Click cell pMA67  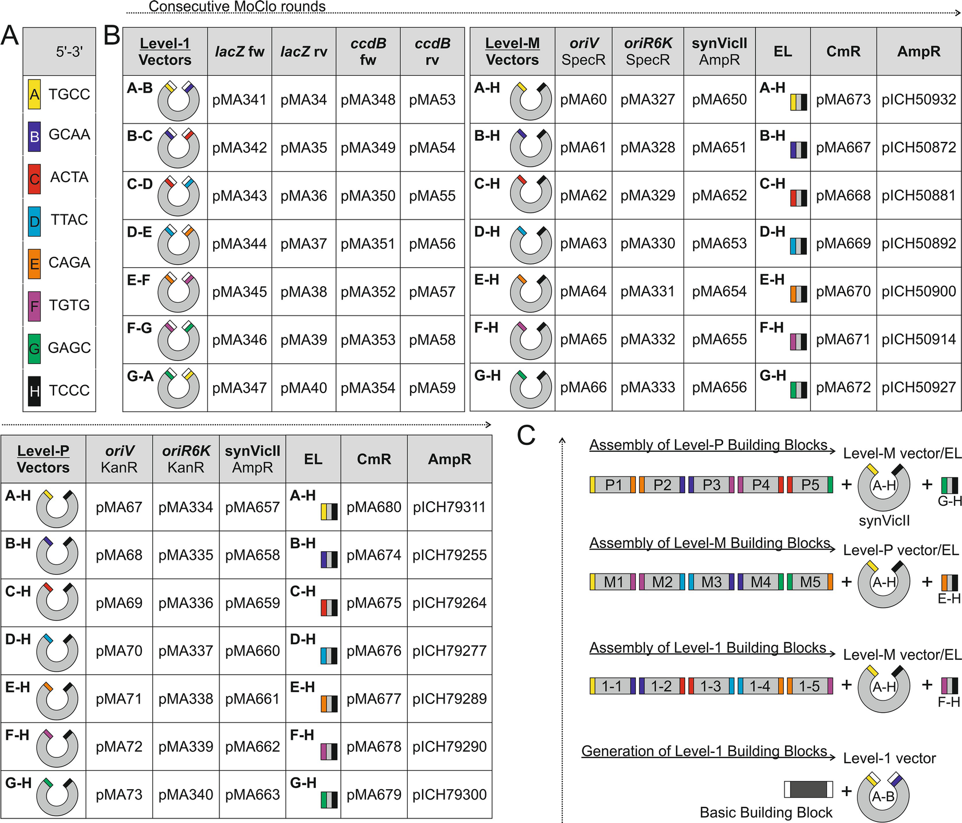(119, 507)
